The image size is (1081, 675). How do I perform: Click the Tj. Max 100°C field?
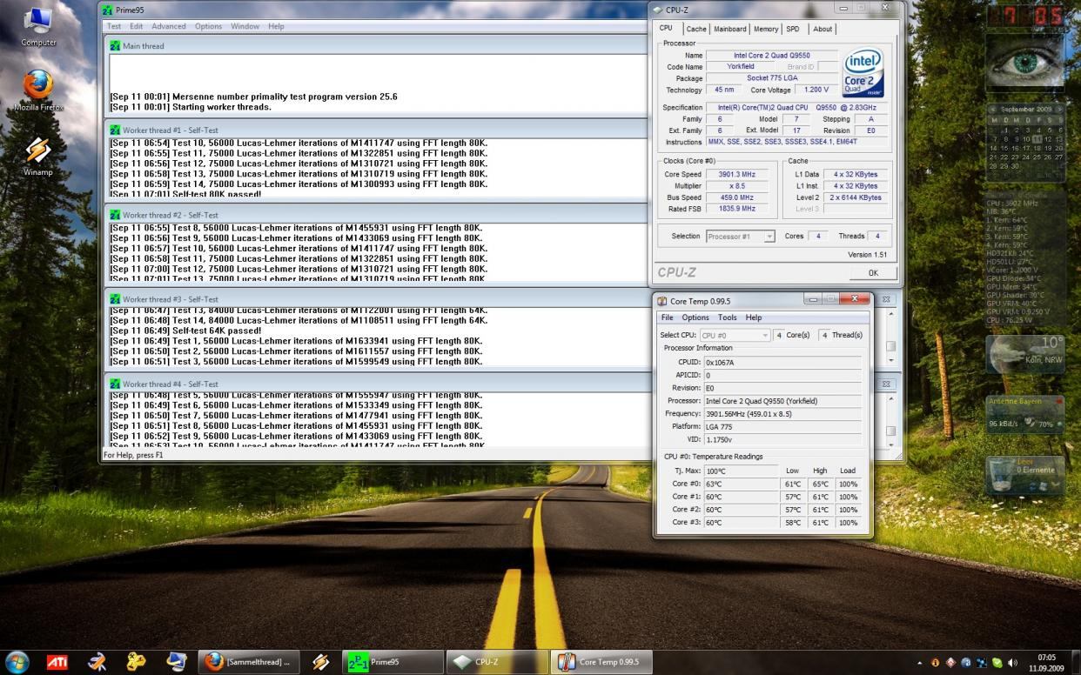[x=742, y=471]
